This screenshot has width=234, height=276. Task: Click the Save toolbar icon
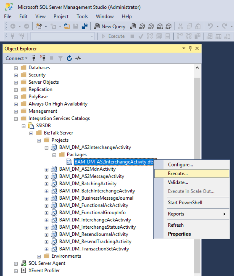(x=76, y=26)
